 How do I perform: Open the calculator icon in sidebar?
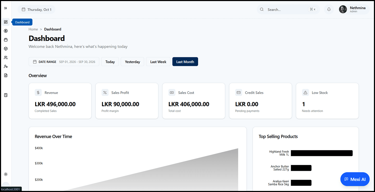pos(6,95)
